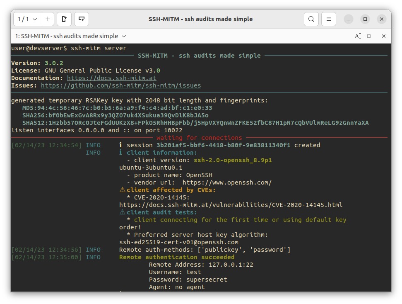Click the warning icon beside 'client affected by CVEs'

(x=122, y=190)
